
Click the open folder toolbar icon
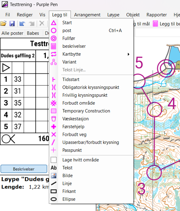click(x=4, y=24)
